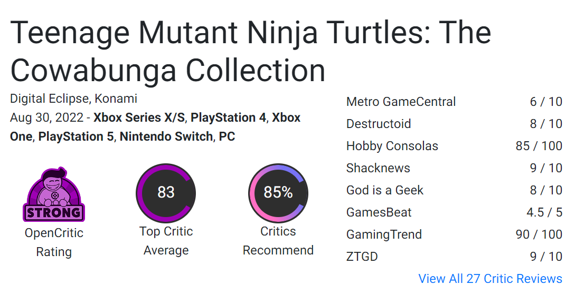
Task: Open View All 27 Critic Reviews
Action: [490, 279]
